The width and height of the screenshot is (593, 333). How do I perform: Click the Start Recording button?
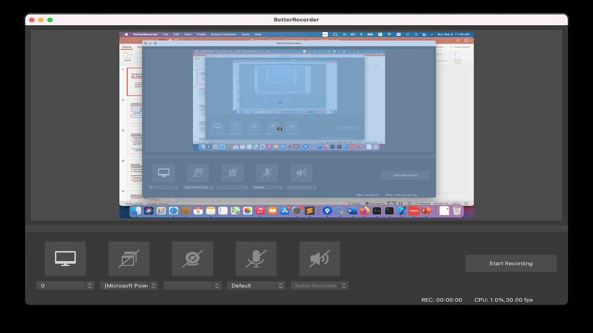pos(510,263)
